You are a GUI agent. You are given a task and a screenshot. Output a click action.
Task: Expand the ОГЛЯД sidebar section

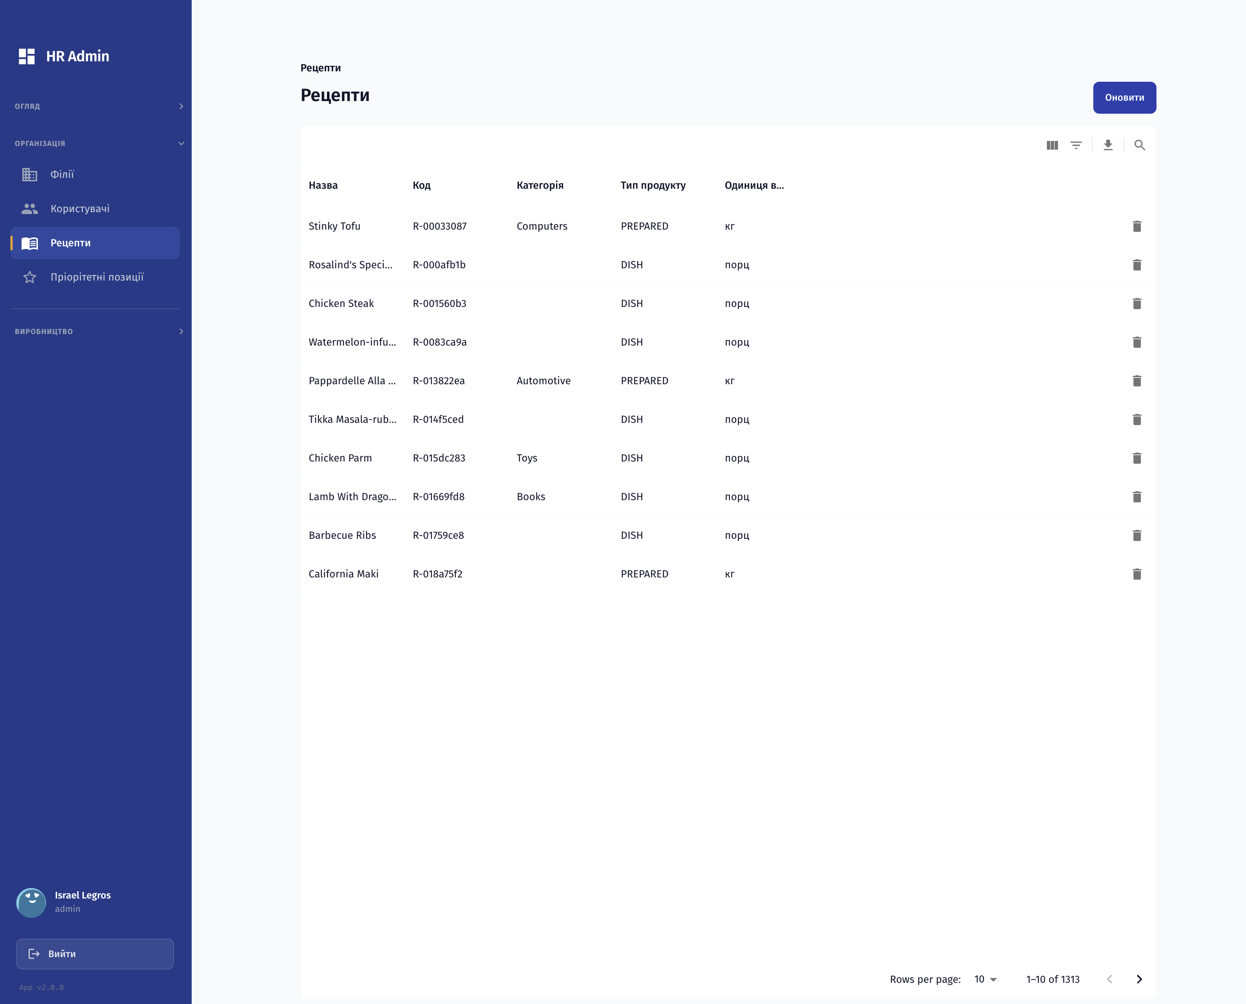99,106
